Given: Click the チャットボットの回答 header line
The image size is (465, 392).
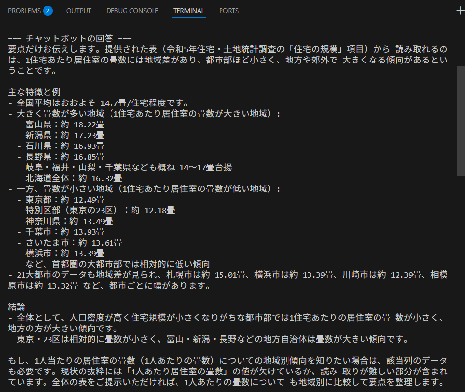Looking at the screenshot, I should 69,39.
